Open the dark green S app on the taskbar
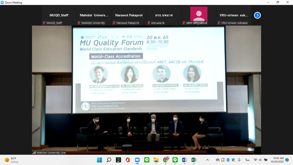Image resolution: width=293 pixels, height=165 pixels. click(x=118, y=160)
